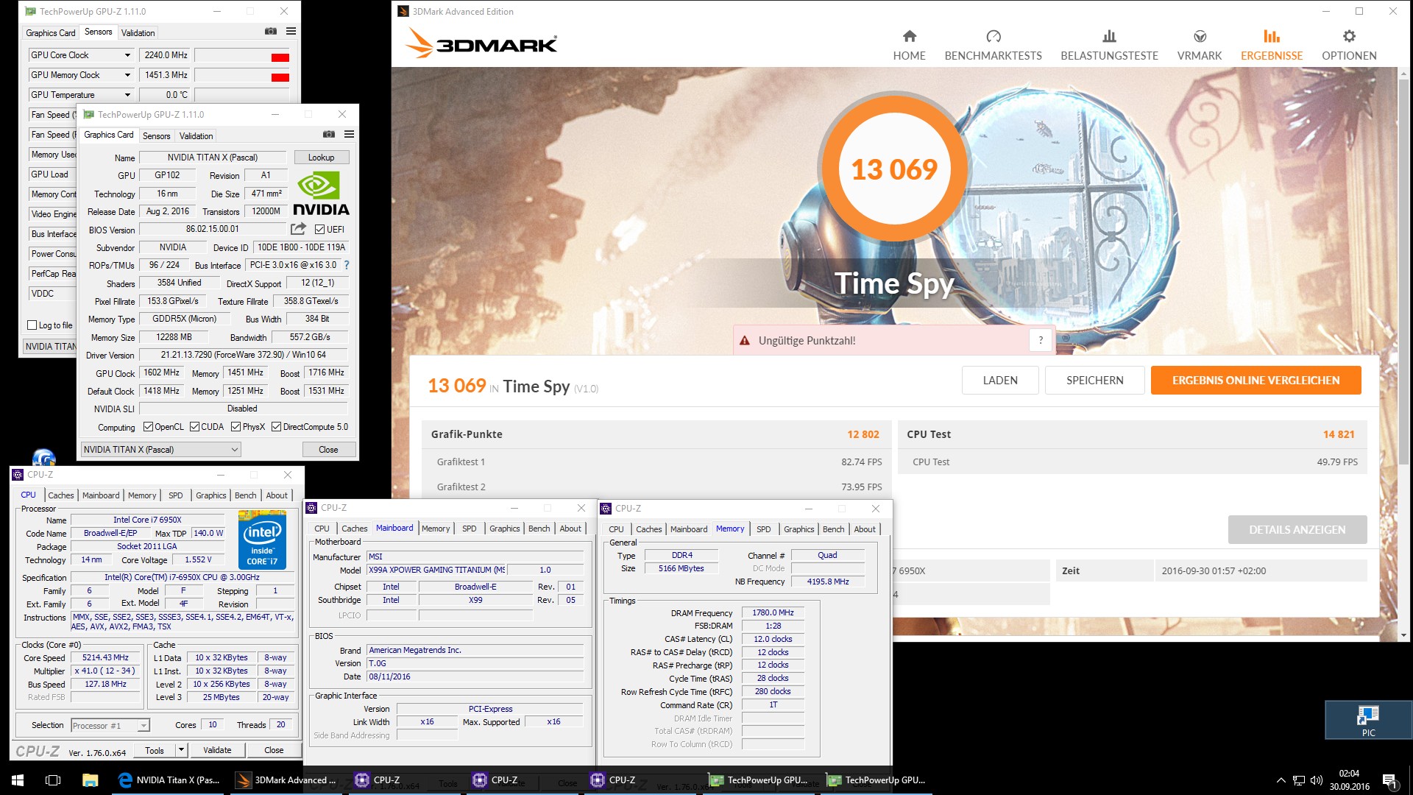Switch to Sensors tab in front GPU-Z window
The image size is (1413, 795).
click(156, 136)
